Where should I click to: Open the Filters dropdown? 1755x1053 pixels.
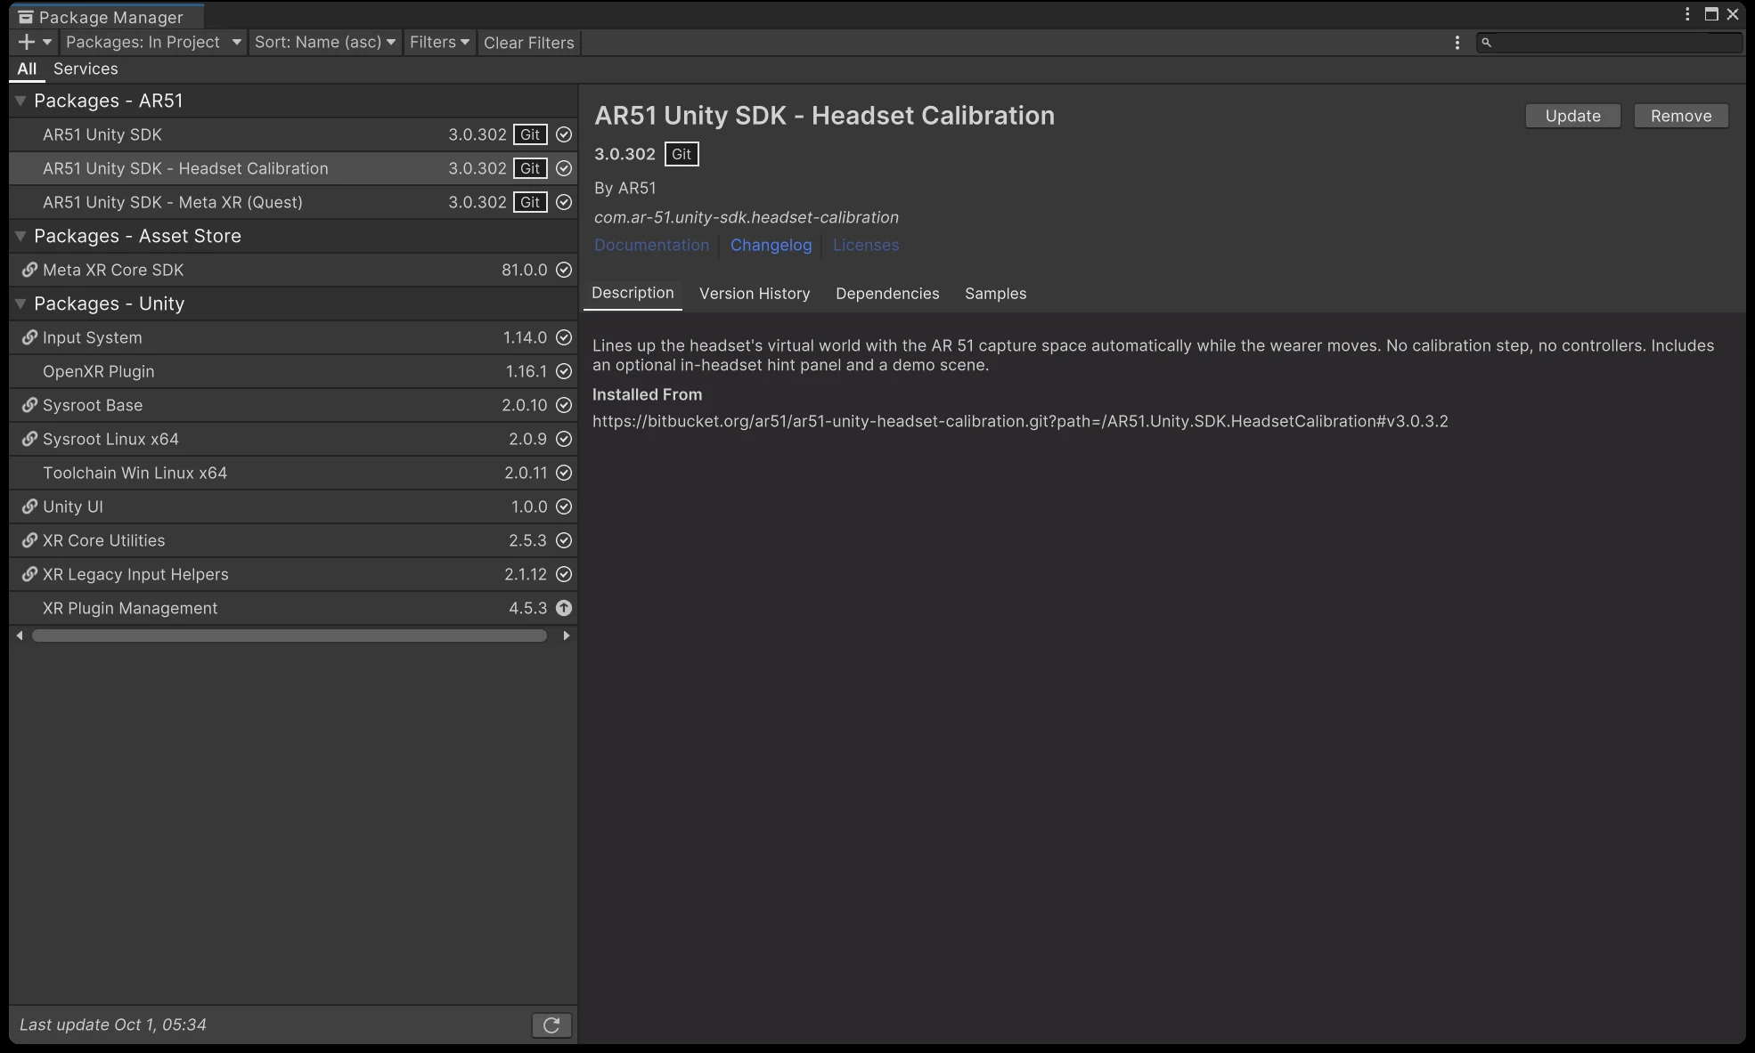(439, 42)
